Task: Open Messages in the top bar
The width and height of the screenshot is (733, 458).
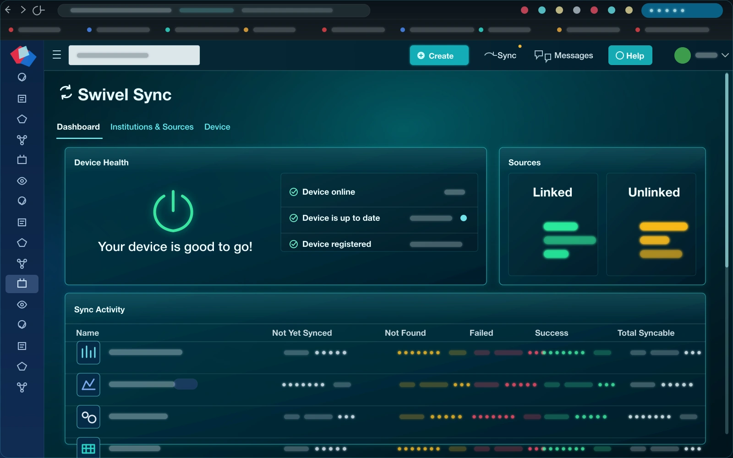Action: point(563,55)
